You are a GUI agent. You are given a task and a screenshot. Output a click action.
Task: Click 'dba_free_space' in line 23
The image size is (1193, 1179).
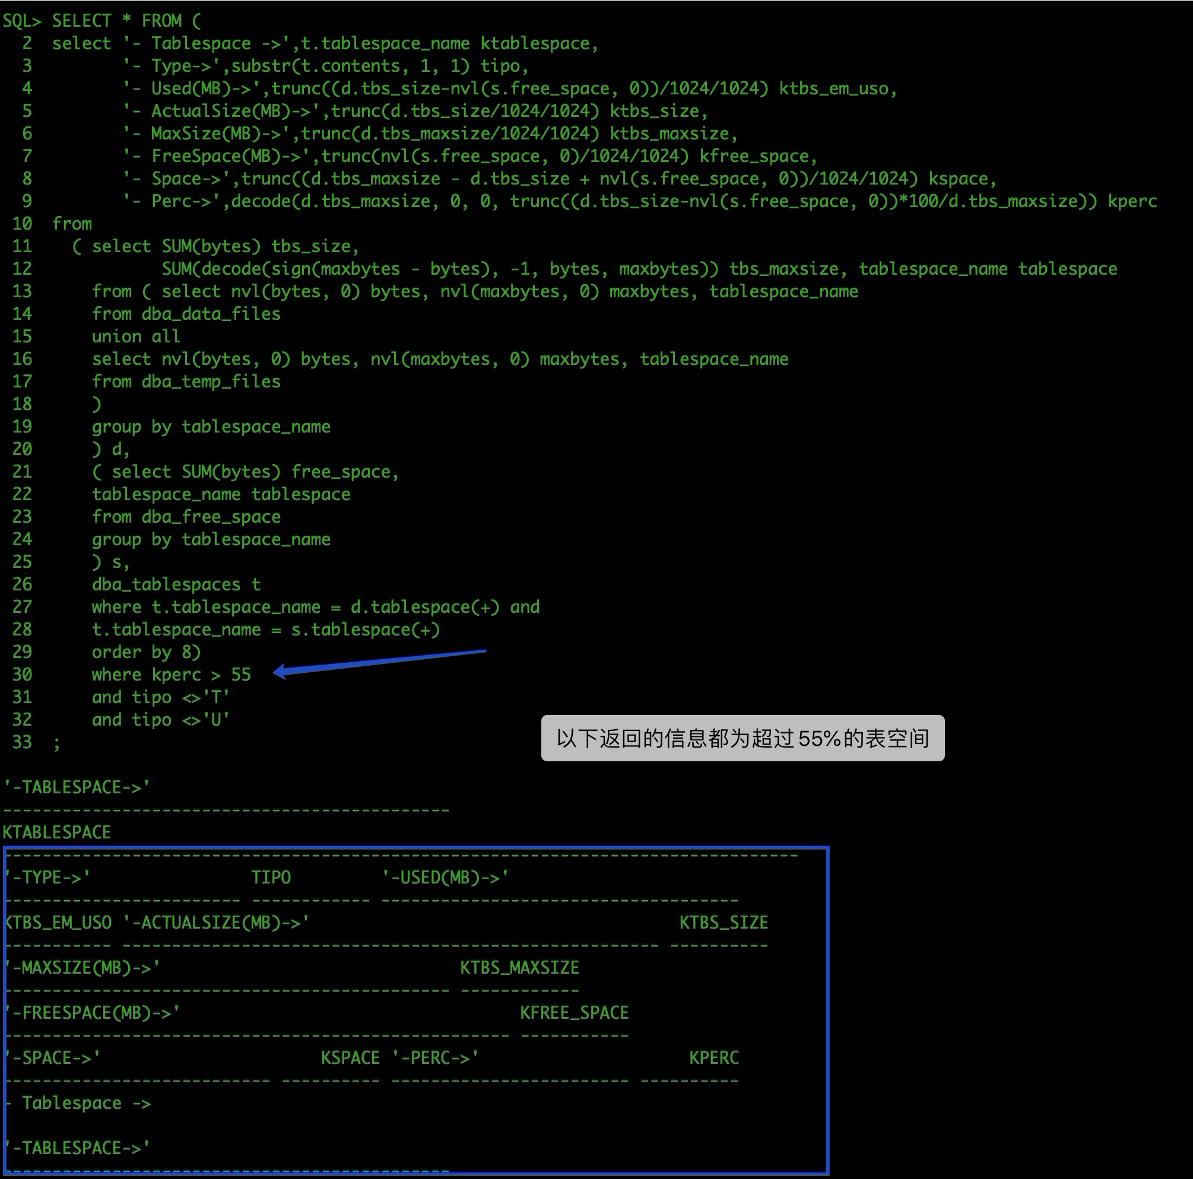click(x=211, y=517)
